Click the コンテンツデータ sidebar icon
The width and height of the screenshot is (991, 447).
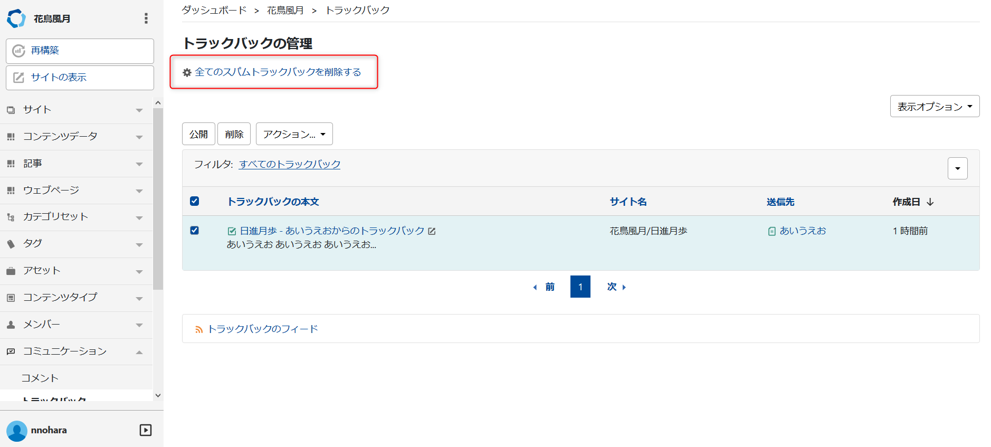coord(11,137)
